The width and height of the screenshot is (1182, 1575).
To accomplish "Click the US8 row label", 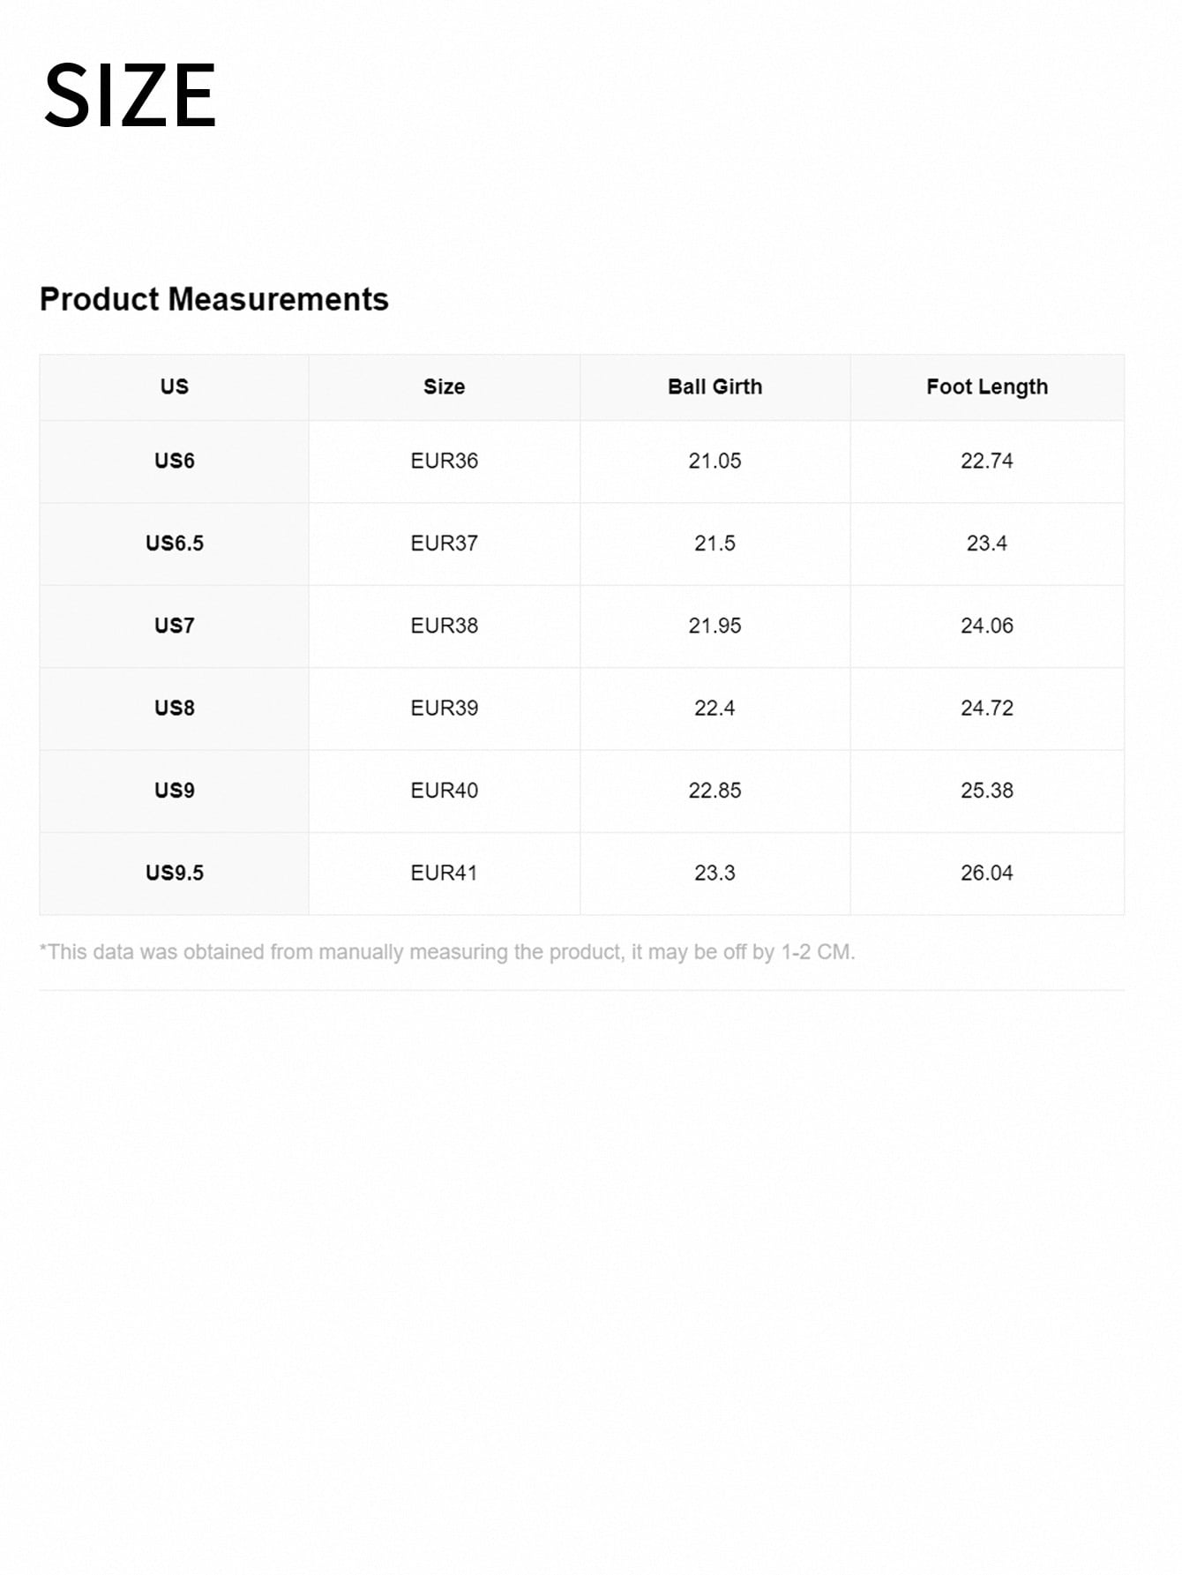I will click(x=175, y=708).
